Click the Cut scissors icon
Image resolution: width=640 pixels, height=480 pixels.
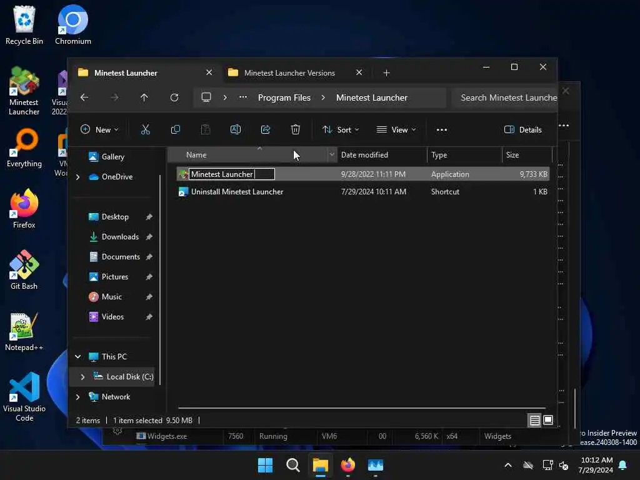click(145, 130)
